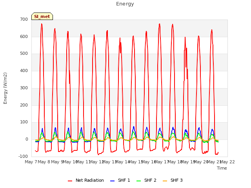Click the orange SHF 3 legend swatch
The height and width of the screenshot is (188, 251).
(x=165, y=181)
